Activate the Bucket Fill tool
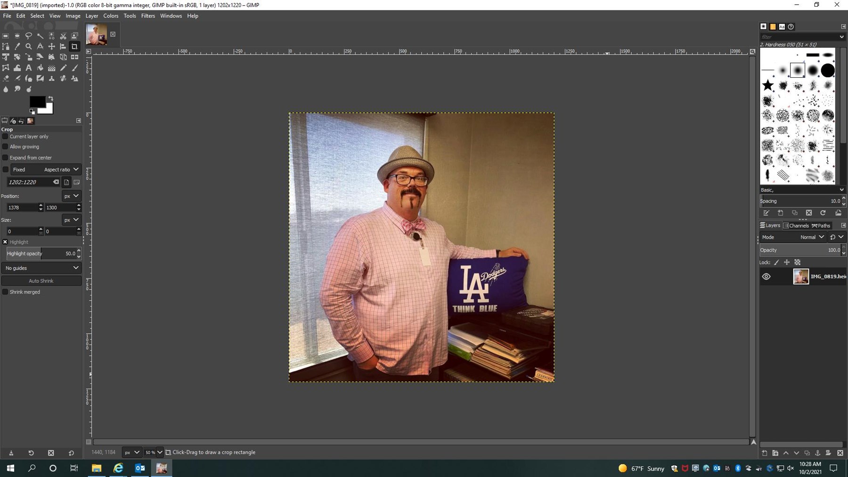The height and width of the screenshot is (477, 848). pos(40,68)
